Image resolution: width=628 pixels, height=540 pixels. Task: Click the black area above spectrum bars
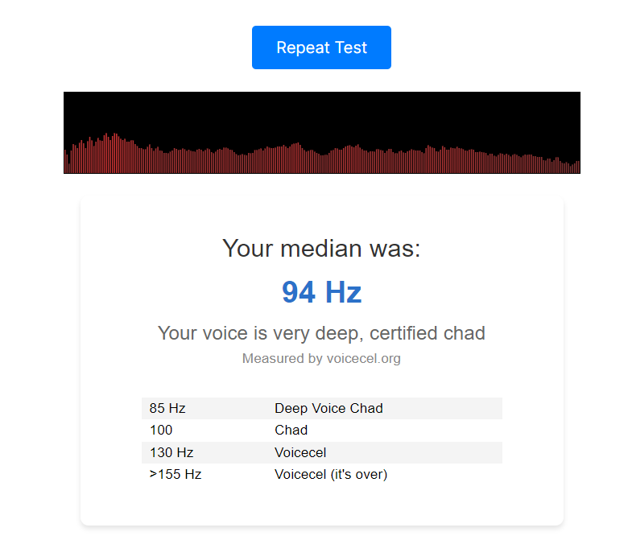point(321,112)
